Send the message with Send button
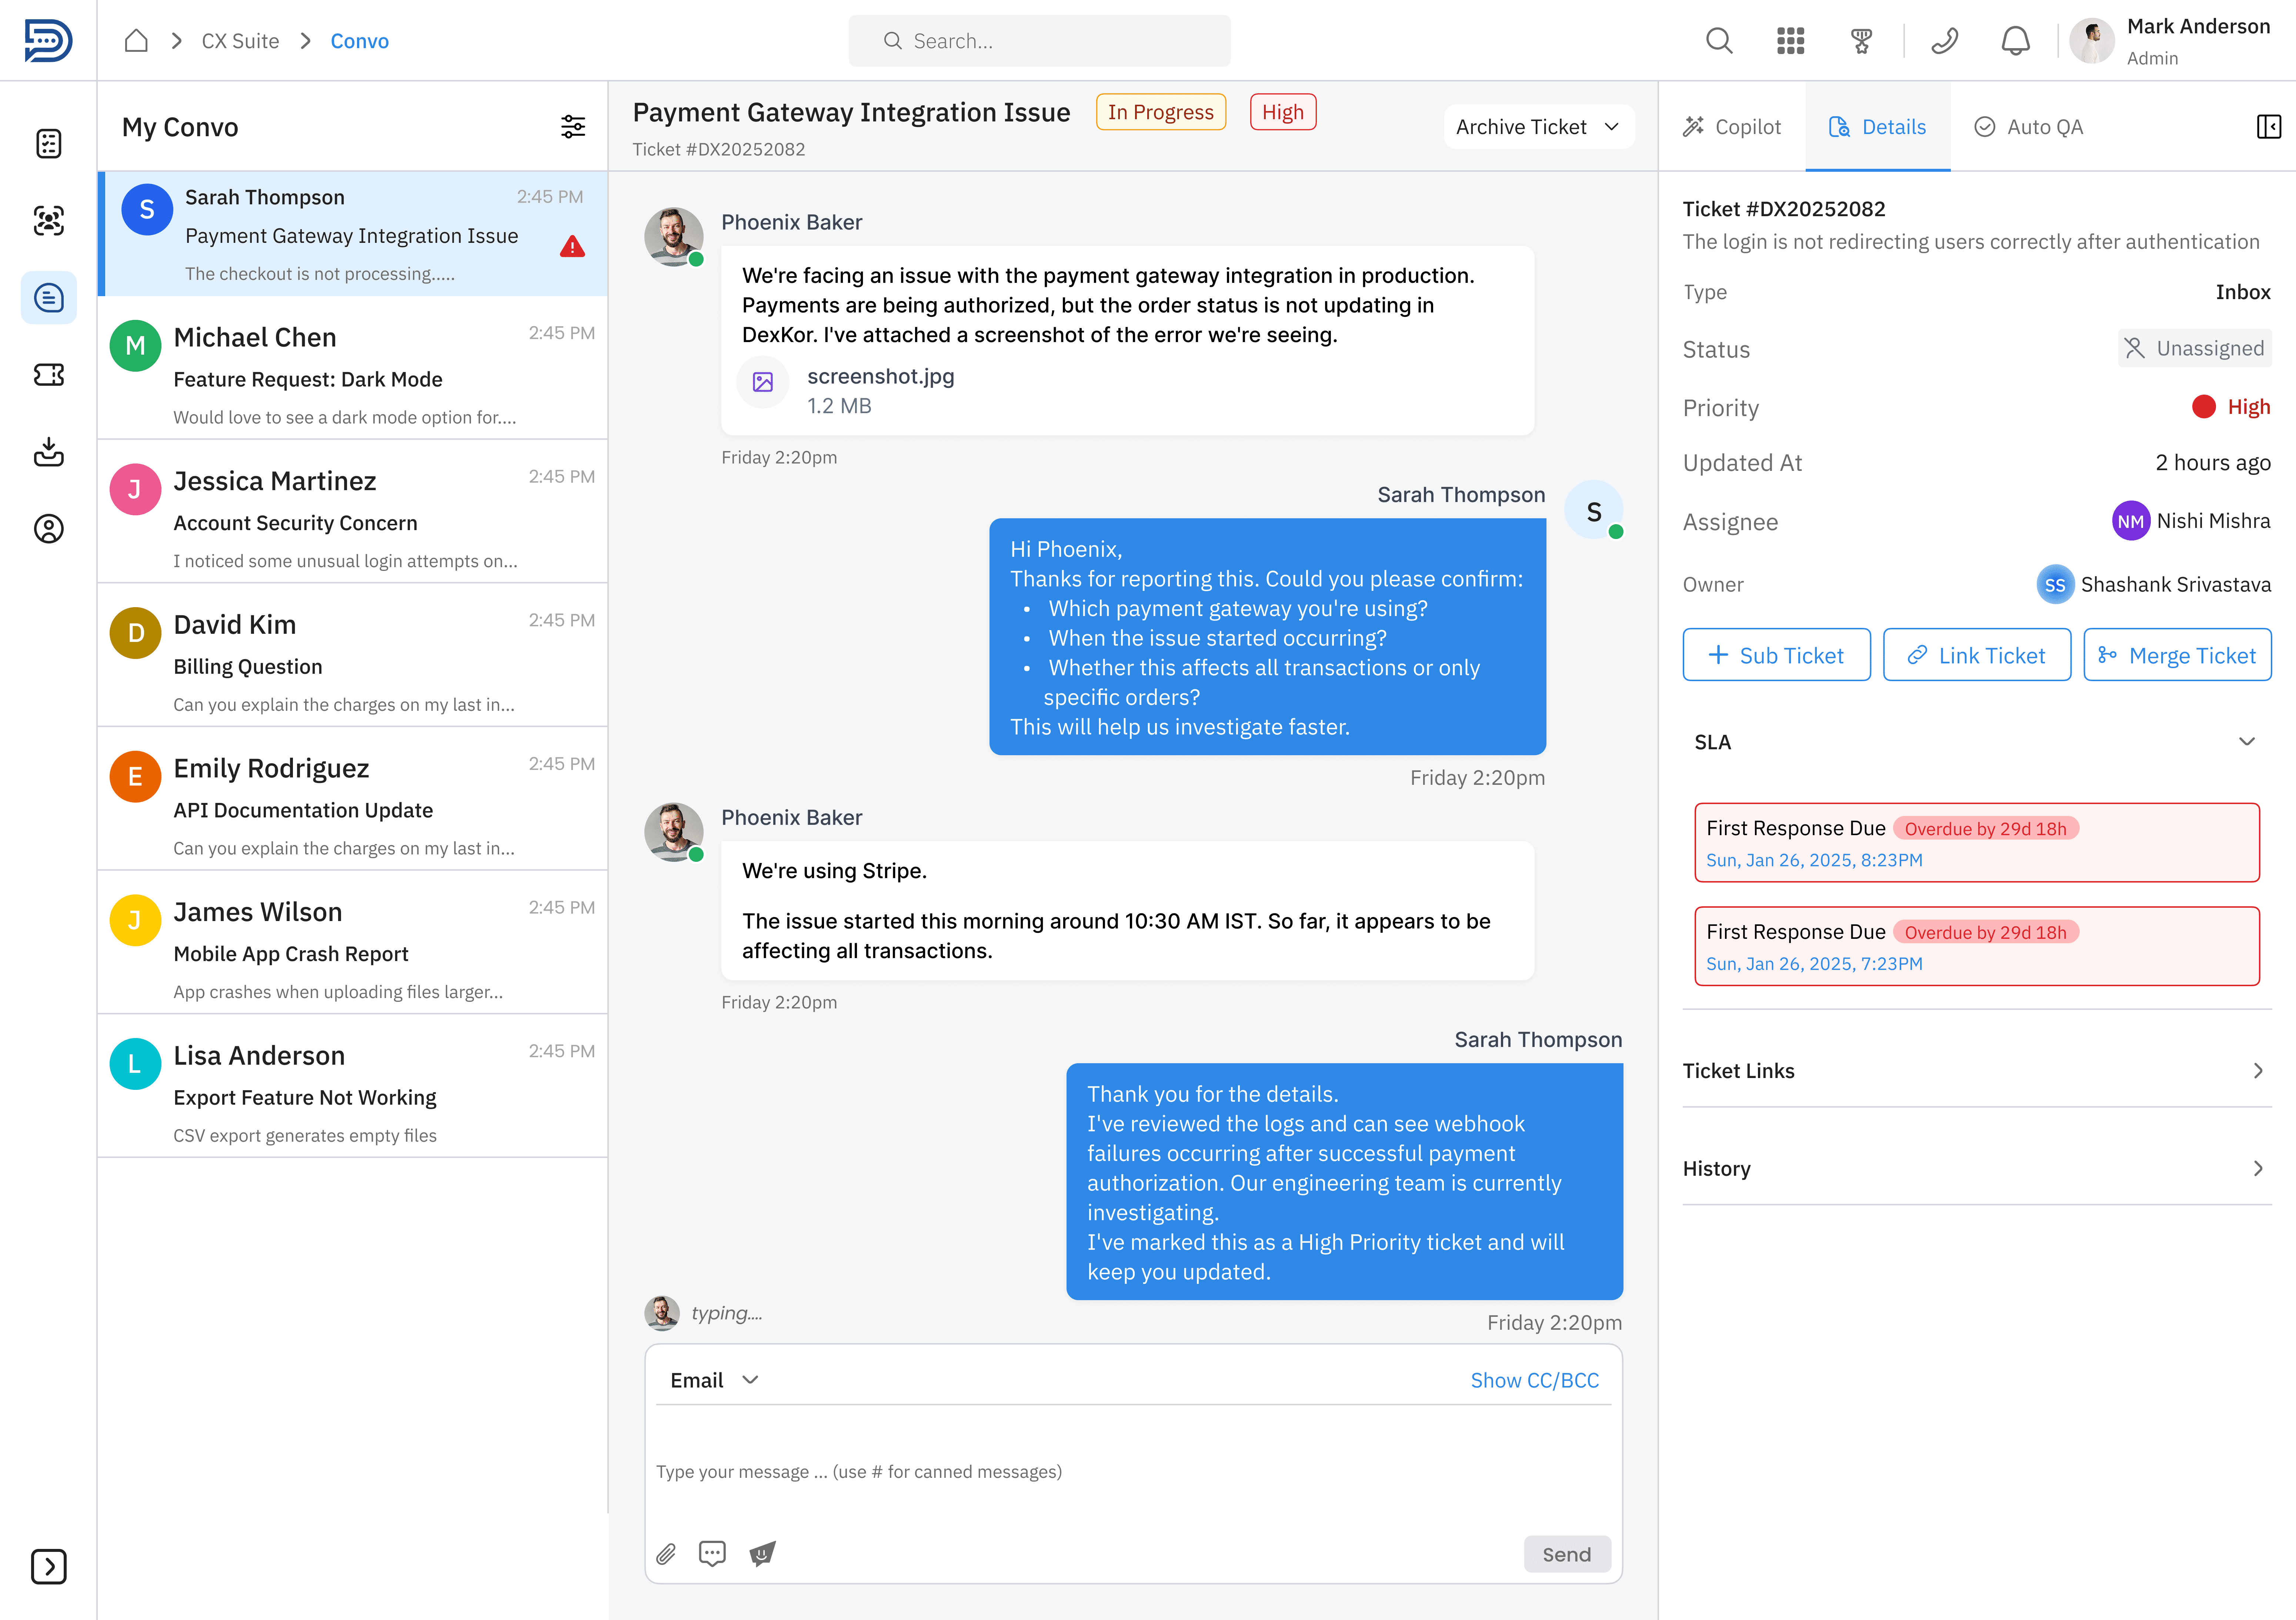The image size is (2296, 1620). click(x=1567, y=1554)
